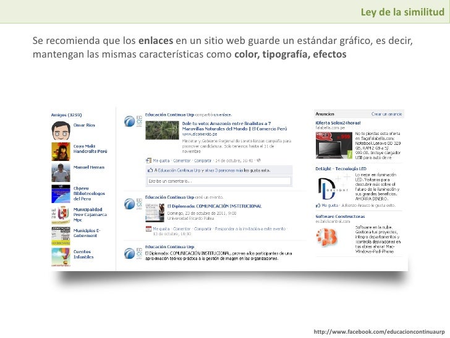
Task: Click Compartir on the event post
Action: (203, 229)
